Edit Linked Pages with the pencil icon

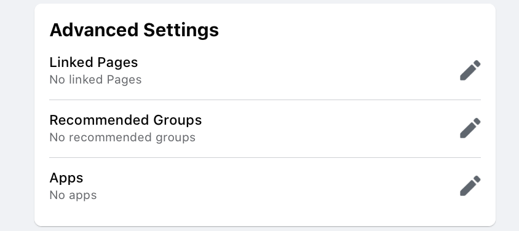coord(470,70)
